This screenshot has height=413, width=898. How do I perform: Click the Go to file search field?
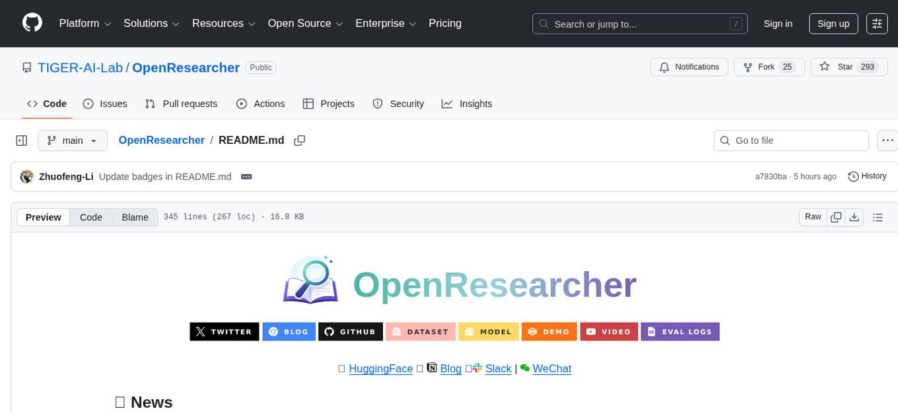[790, 140]
